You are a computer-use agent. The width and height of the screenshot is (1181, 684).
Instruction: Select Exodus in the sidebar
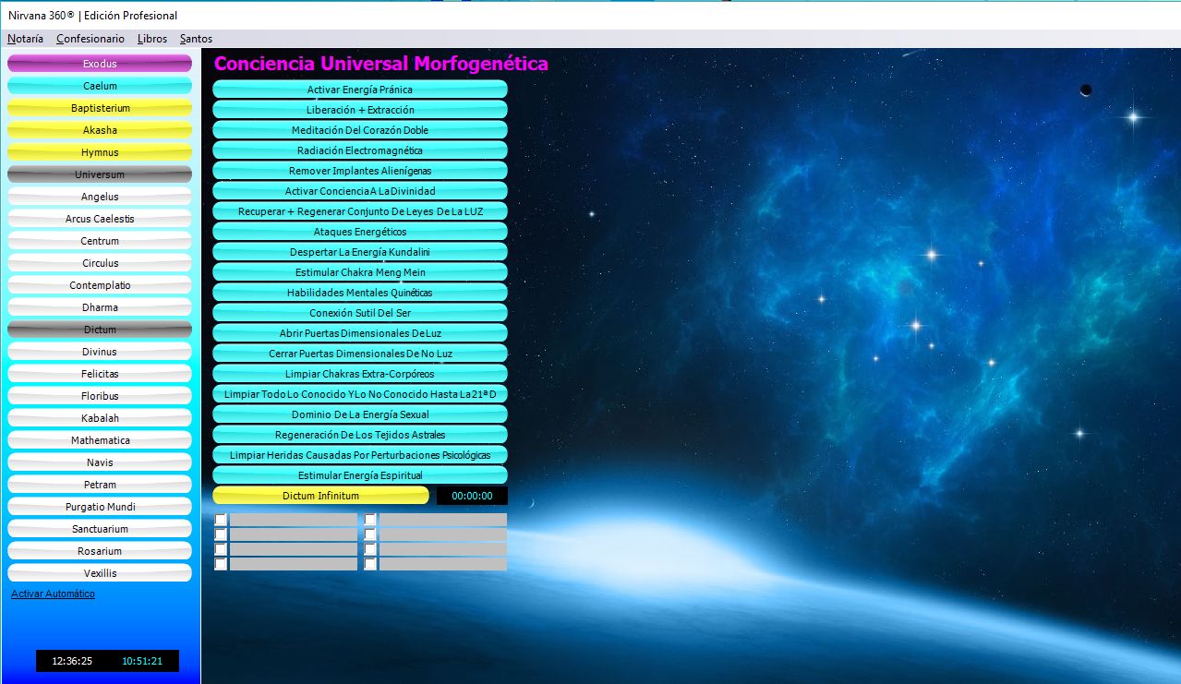click(100, 64)
